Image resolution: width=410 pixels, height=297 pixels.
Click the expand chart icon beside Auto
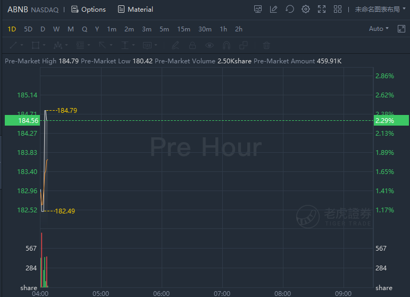(401, 29)
